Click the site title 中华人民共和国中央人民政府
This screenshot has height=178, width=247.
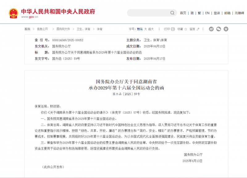point(58,11)
